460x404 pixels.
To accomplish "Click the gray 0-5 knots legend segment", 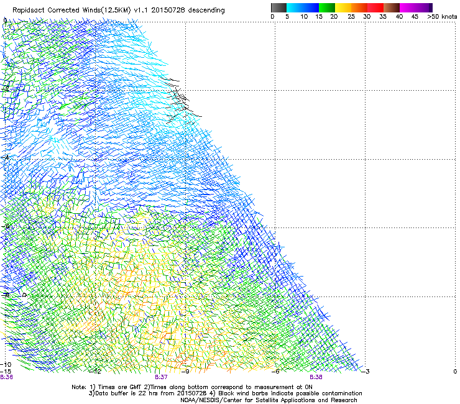I will tap(278, 7).
